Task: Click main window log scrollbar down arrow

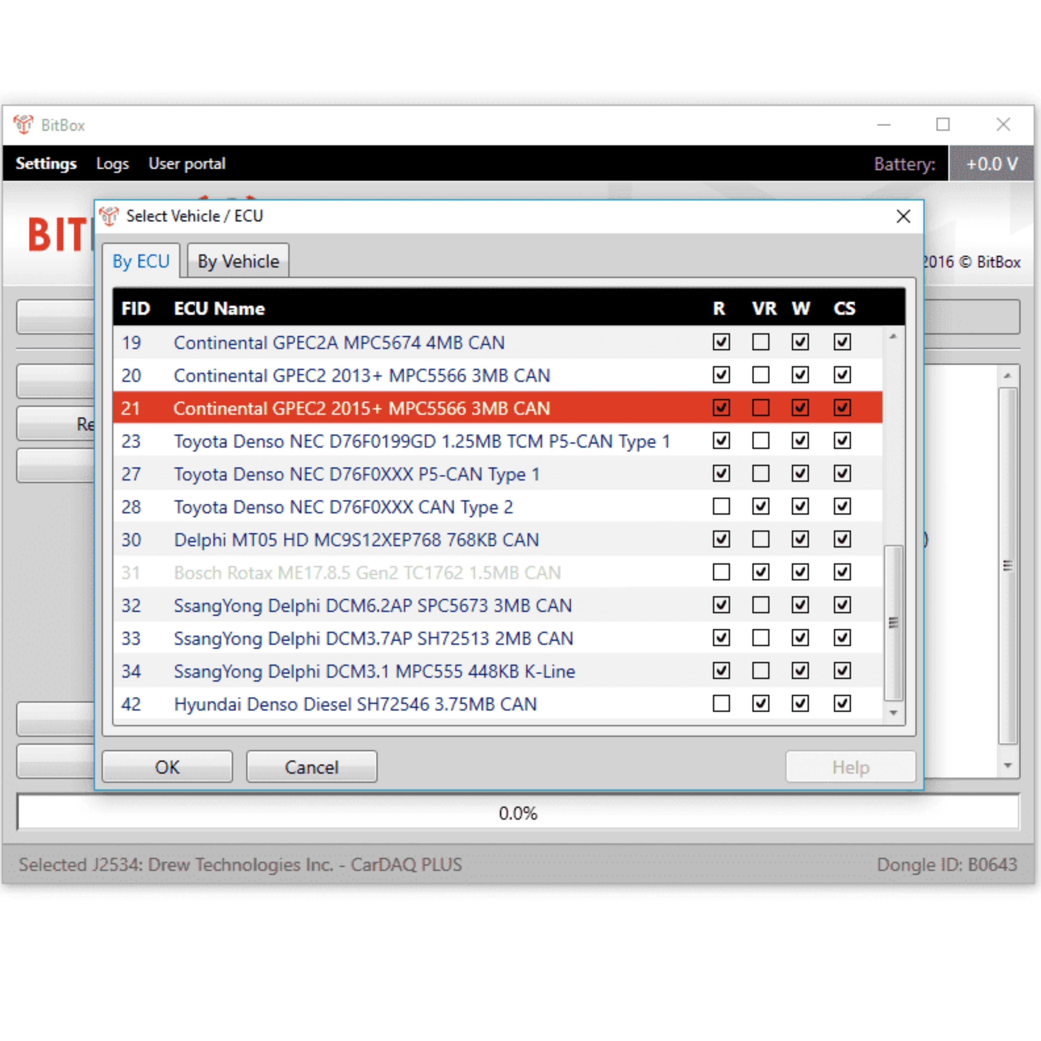Action: pos(1008,765)
